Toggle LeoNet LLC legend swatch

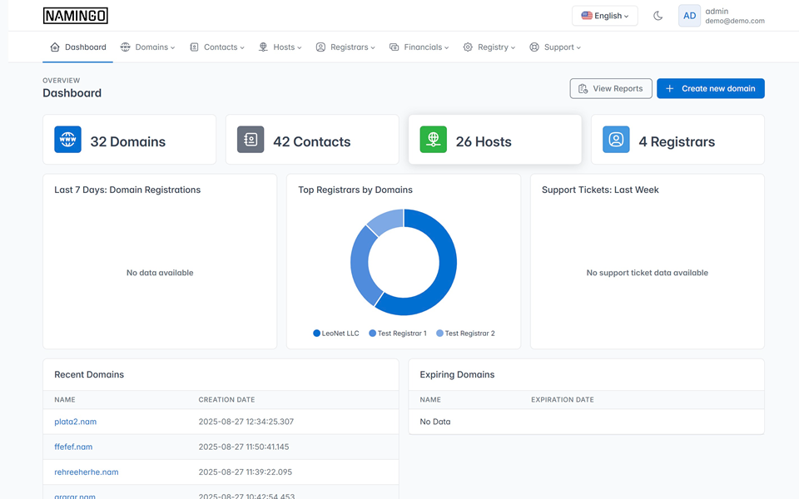[316, 333]
